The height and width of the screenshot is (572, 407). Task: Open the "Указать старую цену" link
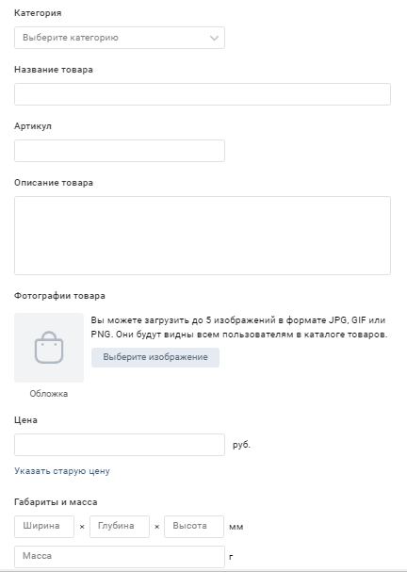tap(62, 471)
